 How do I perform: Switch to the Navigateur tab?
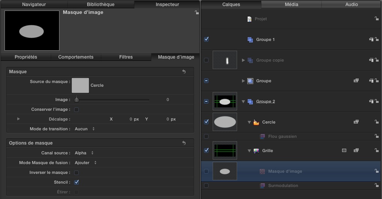(34, 5)
